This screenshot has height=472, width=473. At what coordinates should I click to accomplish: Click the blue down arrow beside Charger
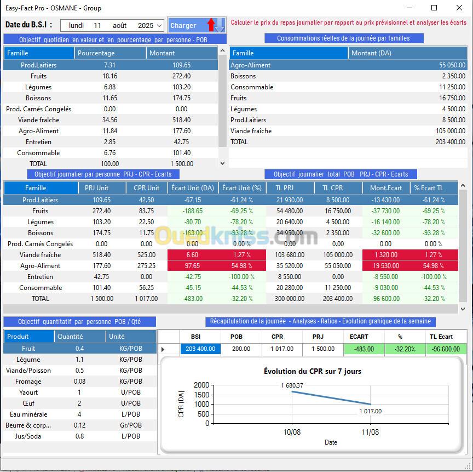(220, 25)
